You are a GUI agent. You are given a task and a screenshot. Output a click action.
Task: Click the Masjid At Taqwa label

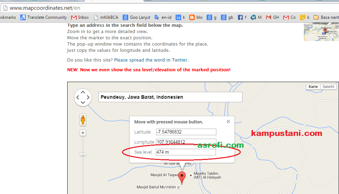164,175
